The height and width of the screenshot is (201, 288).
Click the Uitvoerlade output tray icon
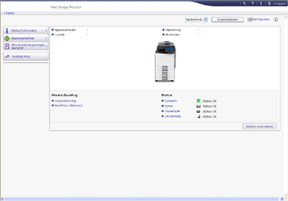pyautogui.click(x=198, y=116)
